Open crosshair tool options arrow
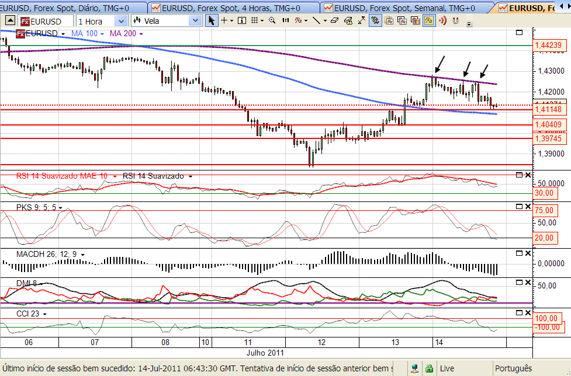The height and width of the screenshot is (376, 571). (231, 21)
